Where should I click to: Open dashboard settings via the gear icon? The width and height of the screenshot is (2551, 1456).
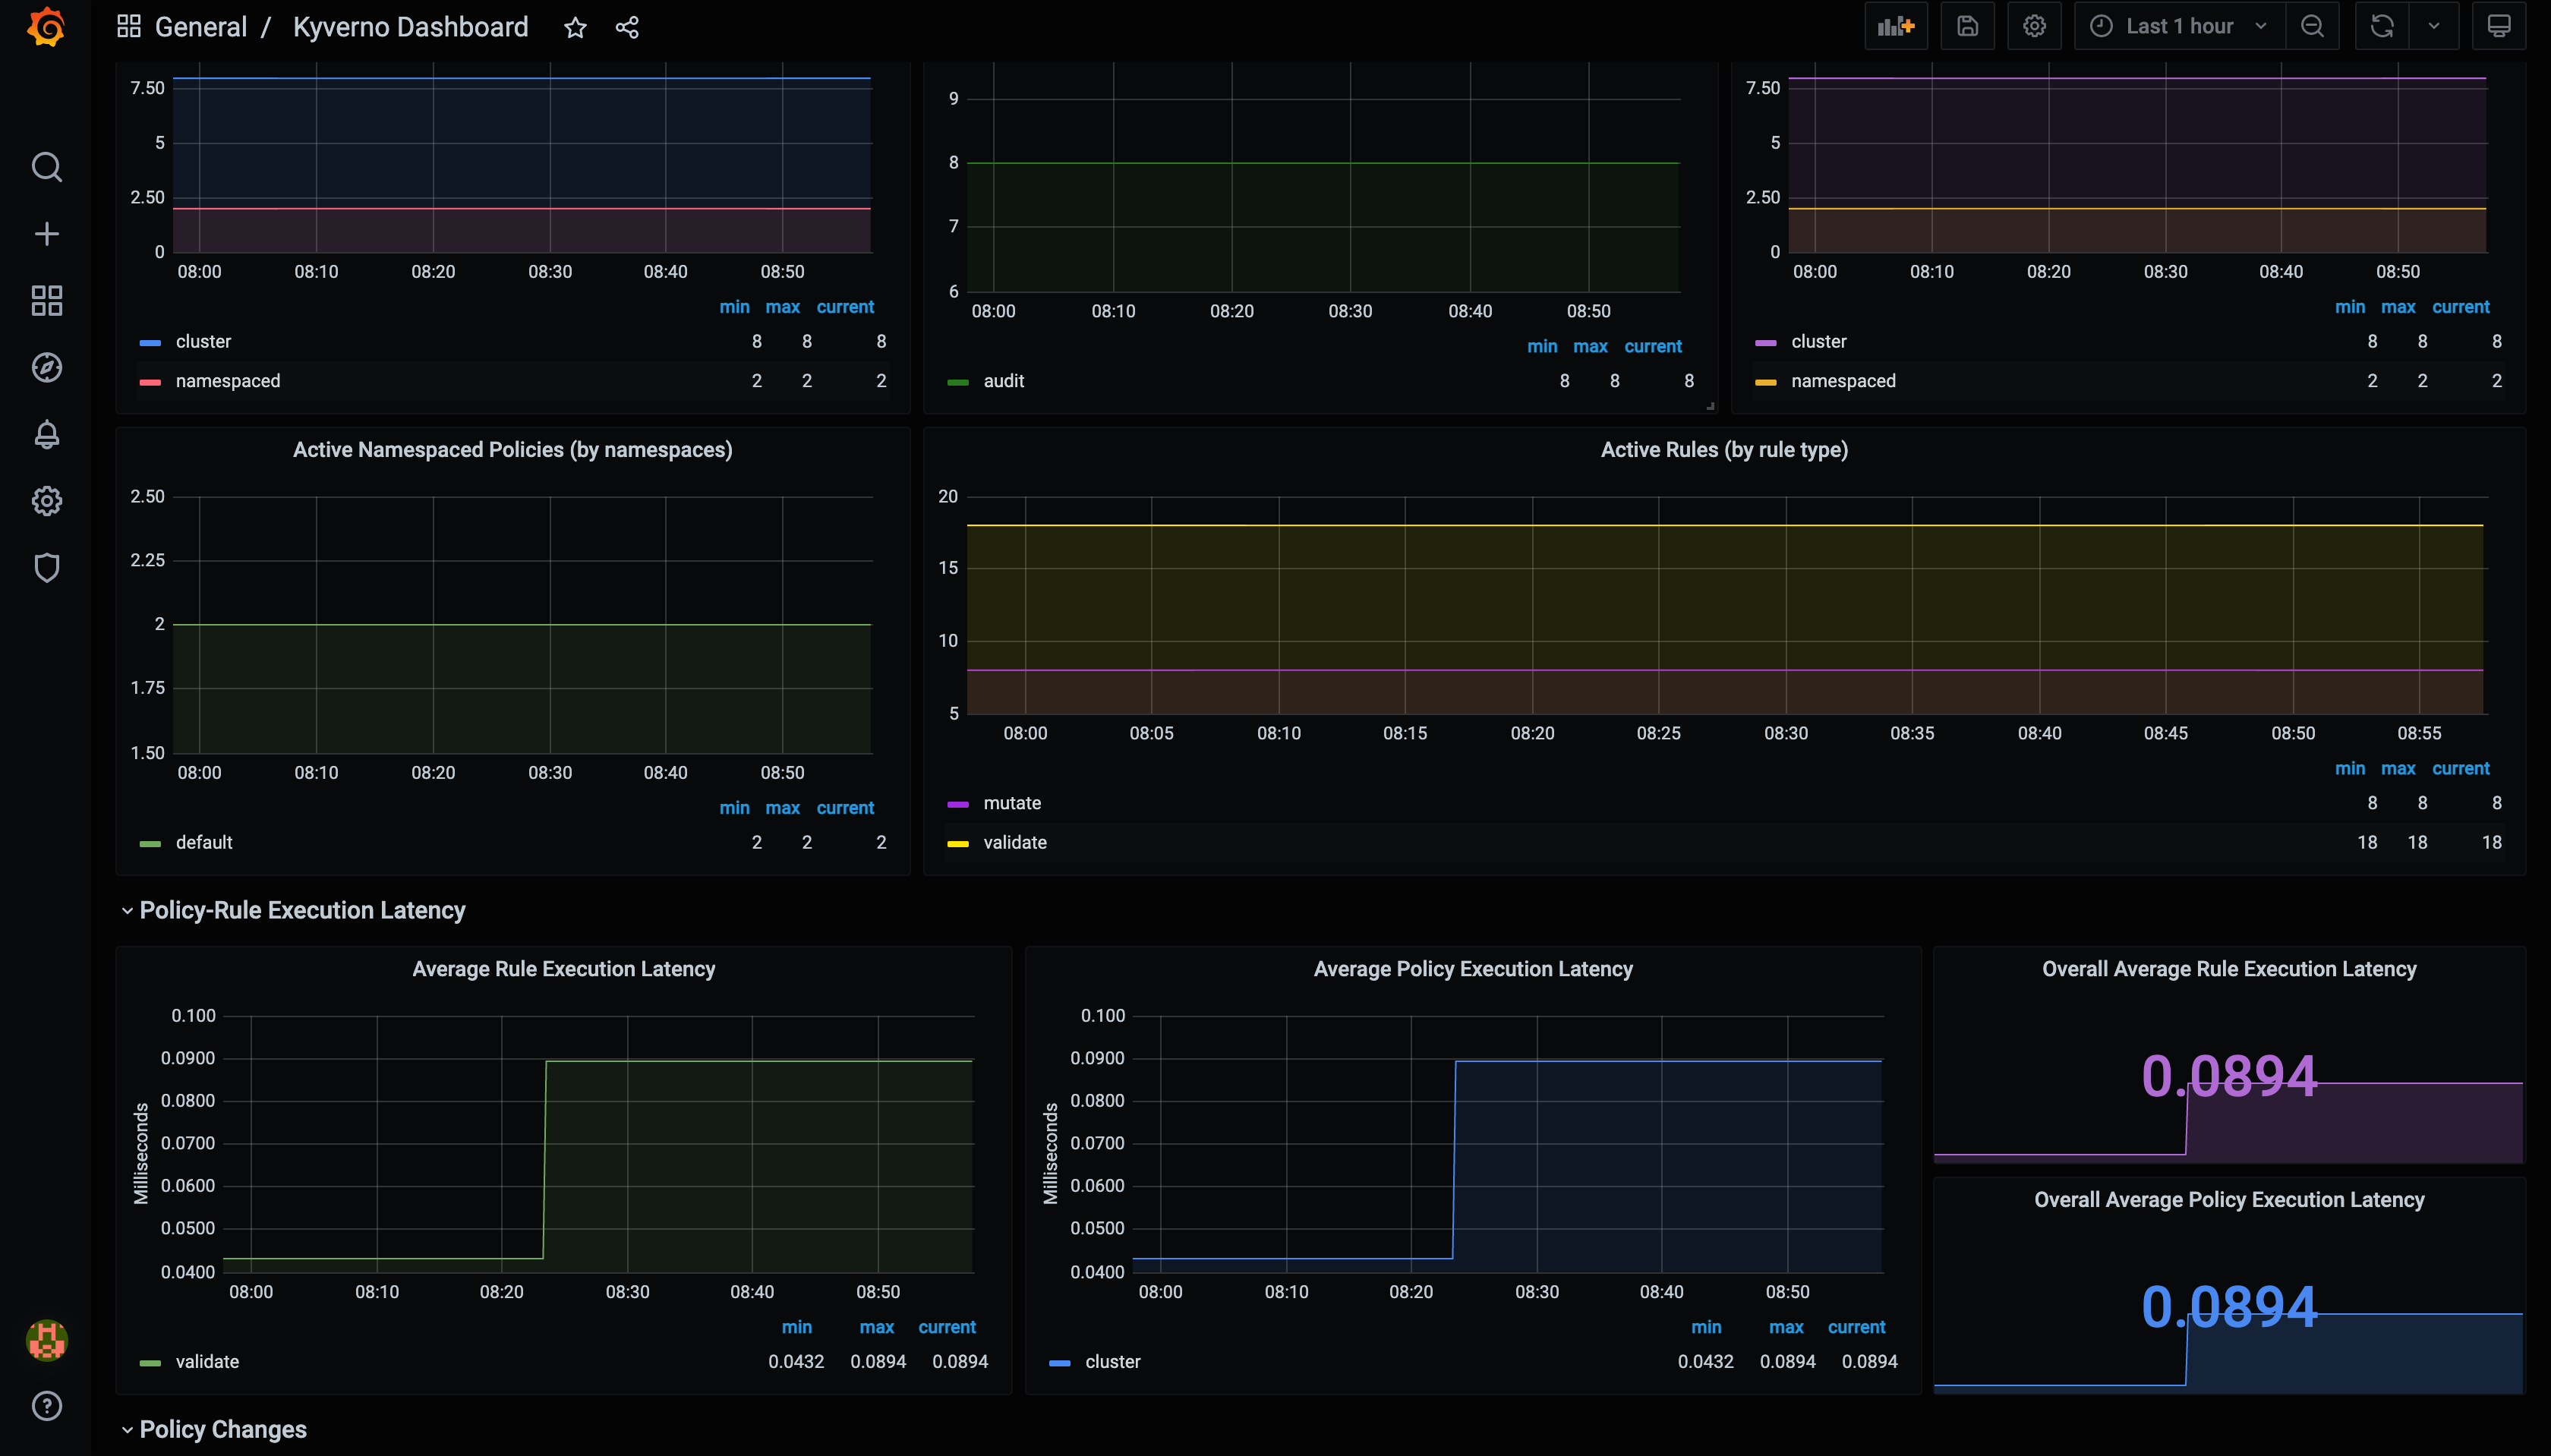point(2034,25)
